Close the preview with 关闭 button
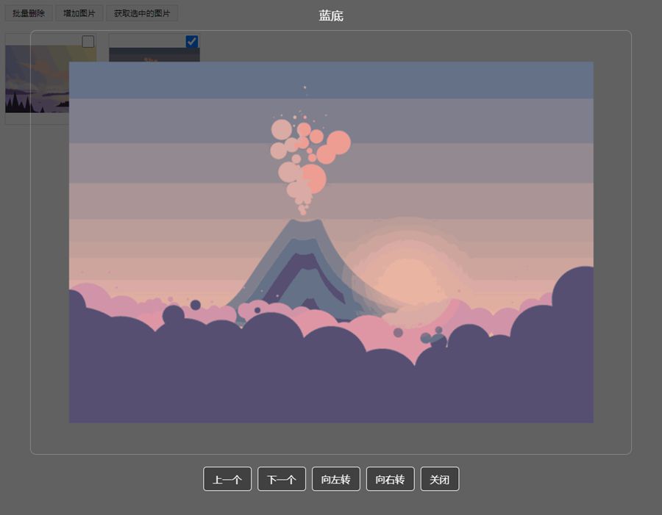The height and width of the screenshot is (515, 662). (440, 479)
